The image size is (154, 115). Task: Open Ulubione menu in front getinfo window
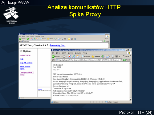70,53
